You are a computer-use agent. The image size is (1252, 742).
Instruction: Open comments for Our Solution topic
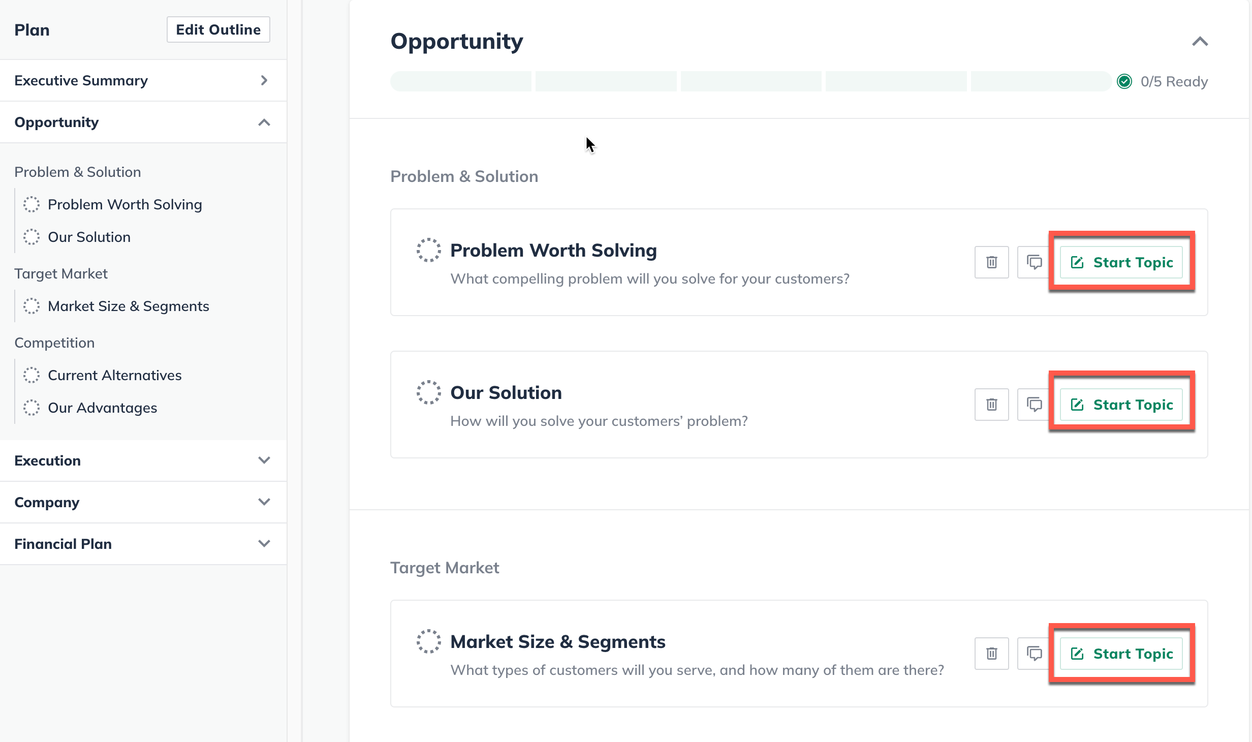click(1034, 405)
